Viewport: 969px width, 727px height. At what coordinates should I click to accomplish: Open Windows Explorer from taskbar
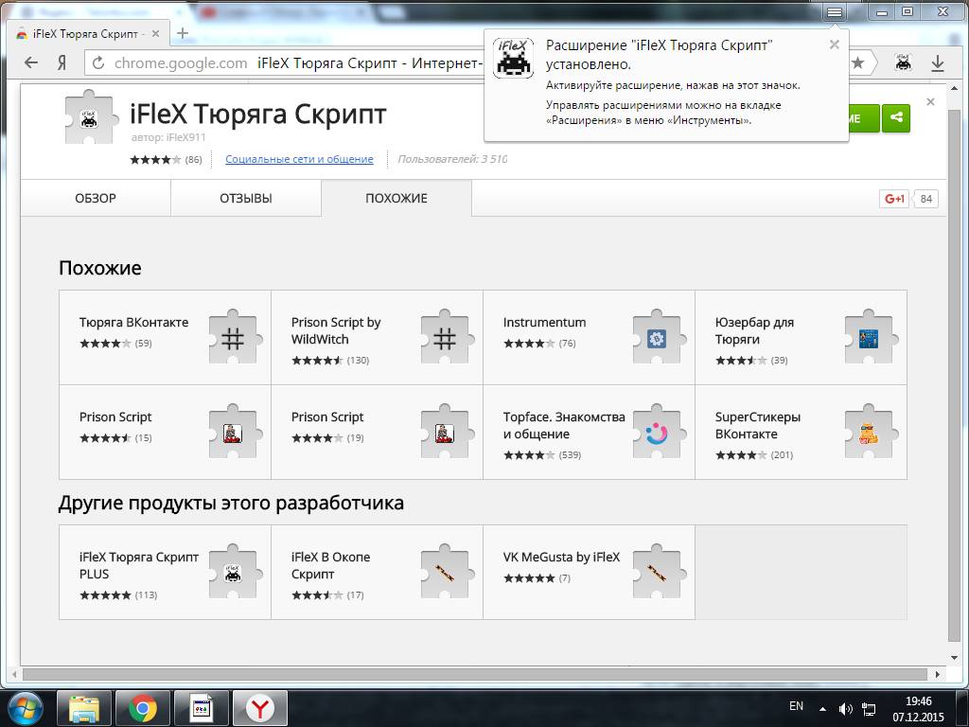coord(84,708)
